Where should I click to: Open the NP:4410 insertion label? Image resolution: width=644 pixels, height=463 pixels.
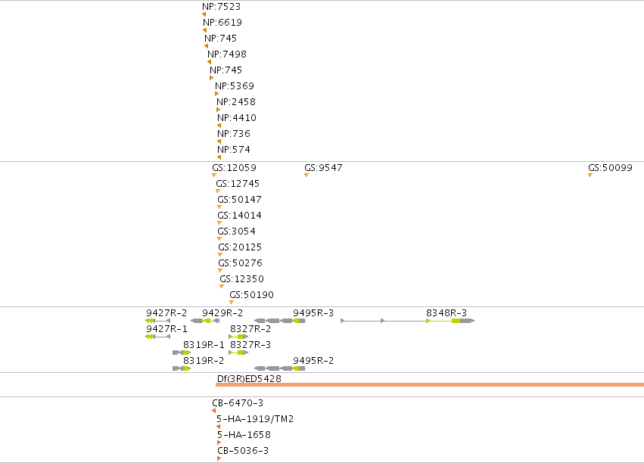[x=237, y=118]
